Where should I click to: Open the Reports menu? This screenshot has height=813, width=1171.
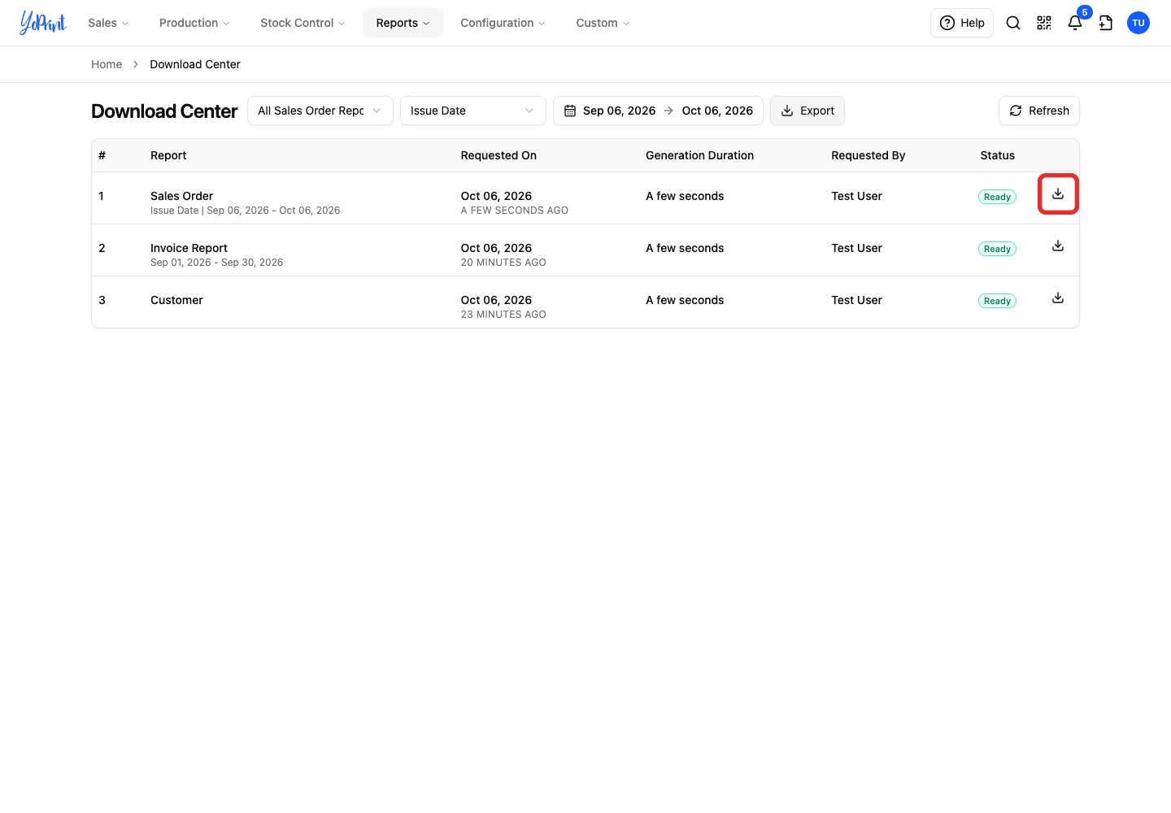(403, 23)
